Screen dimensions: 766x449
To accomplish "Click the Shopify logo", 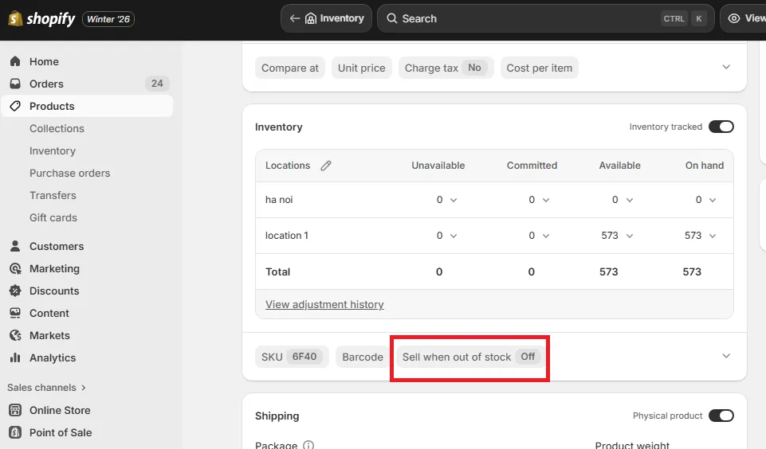I will tap(41, 19).
